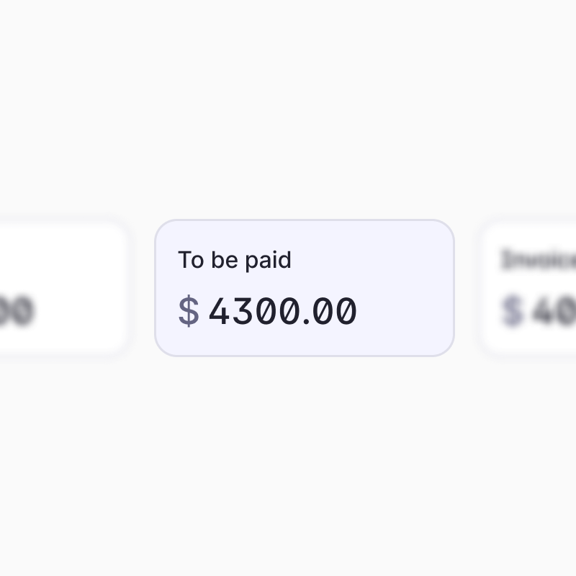Click empty area right of 'To be paid' label
576x576 pixels.
click(x=371, y=260)
